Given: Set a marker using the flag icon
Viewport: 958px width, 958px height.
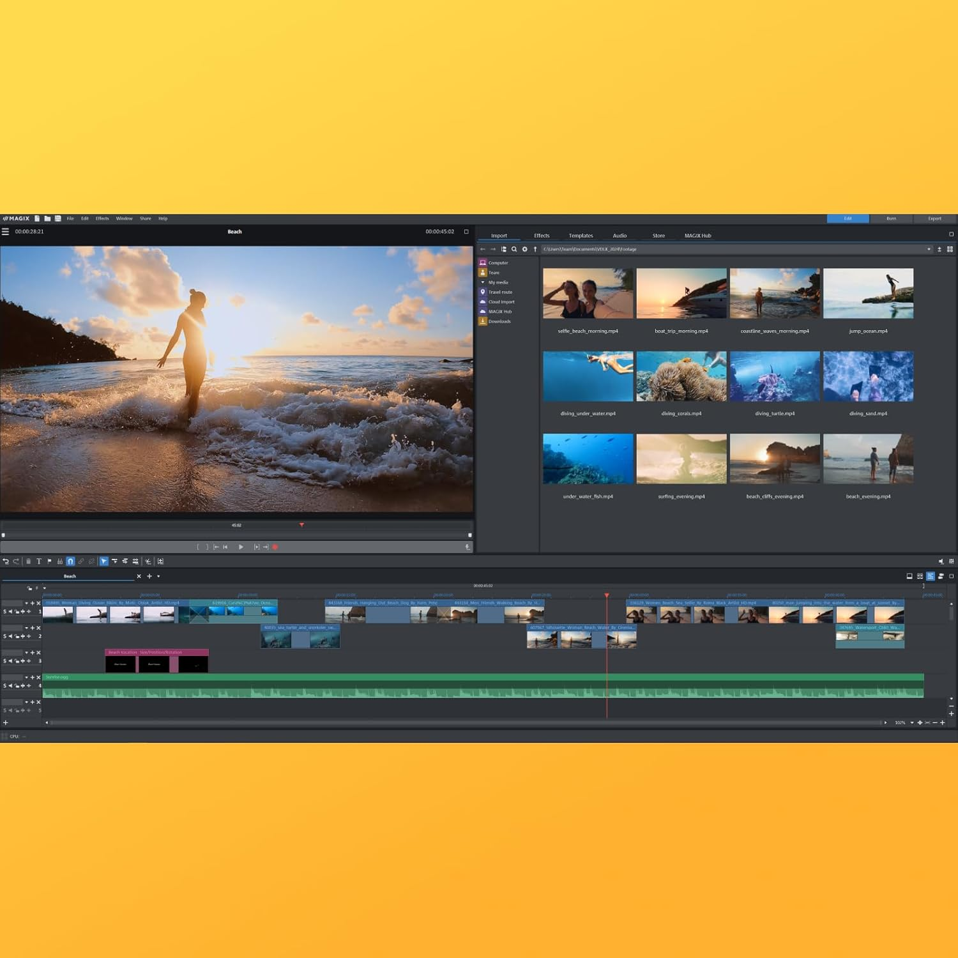Looking at the screenshot, I should 50,561.
